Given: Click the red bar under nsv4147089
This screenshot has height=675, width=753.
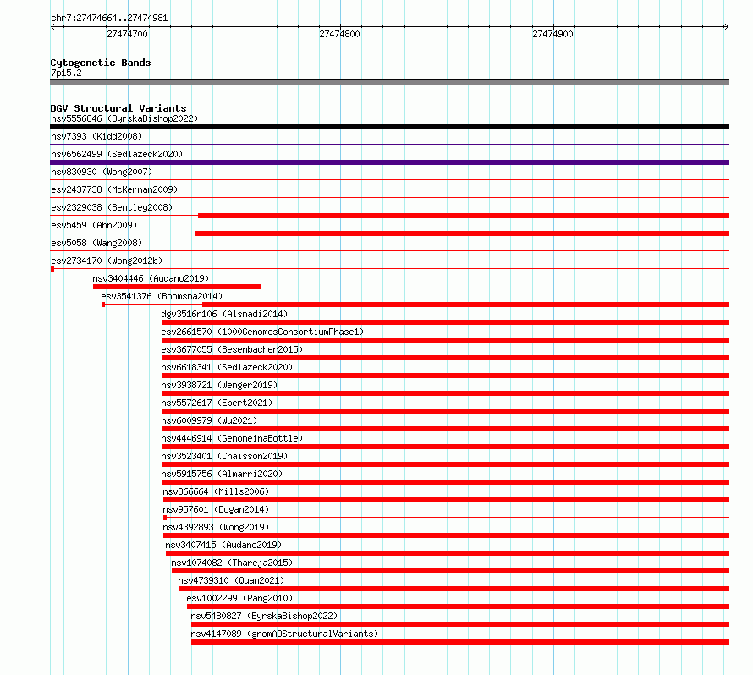Looking at the screenshot, I should pos(460,642).
